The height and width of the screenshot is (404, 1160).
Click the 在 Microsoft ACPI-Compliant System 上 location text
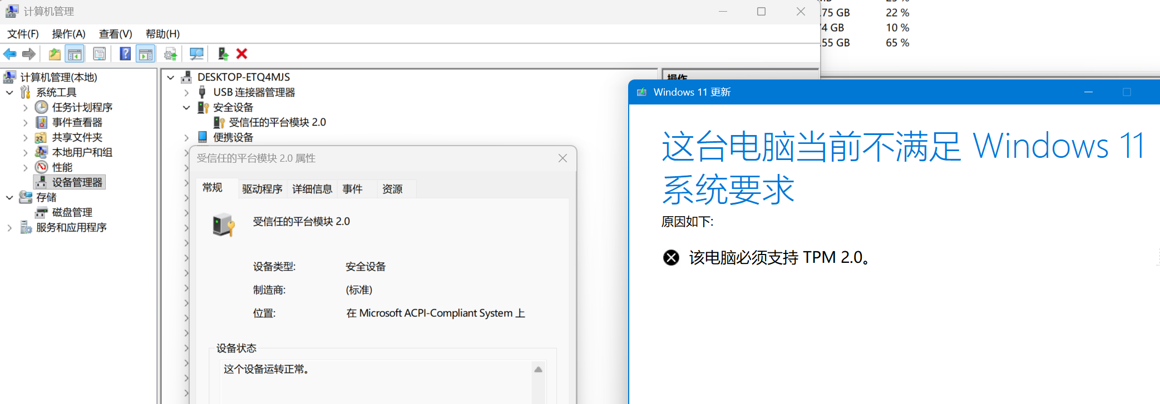coord(436,313)
